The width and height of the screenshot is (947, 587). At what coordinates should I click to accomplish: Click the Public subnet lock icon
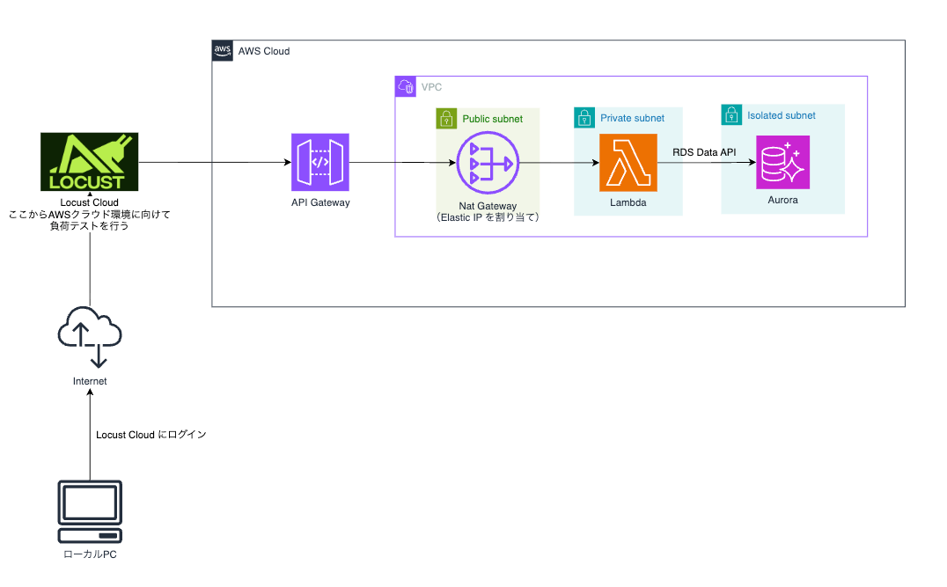pos(446,118)
